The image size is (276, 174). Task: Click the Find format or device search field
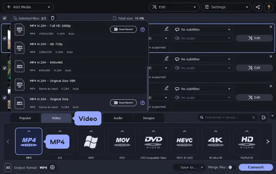(227, 118)
